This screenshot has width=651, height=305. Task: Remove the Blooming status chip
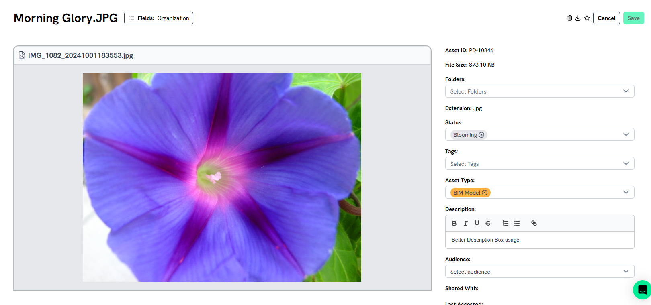tap(481, 135)
